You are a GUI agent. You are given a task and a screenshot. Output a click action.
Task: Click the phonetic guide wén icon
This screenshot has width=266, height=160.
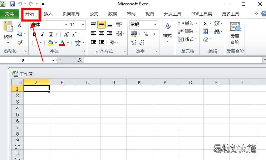(78, 43)
